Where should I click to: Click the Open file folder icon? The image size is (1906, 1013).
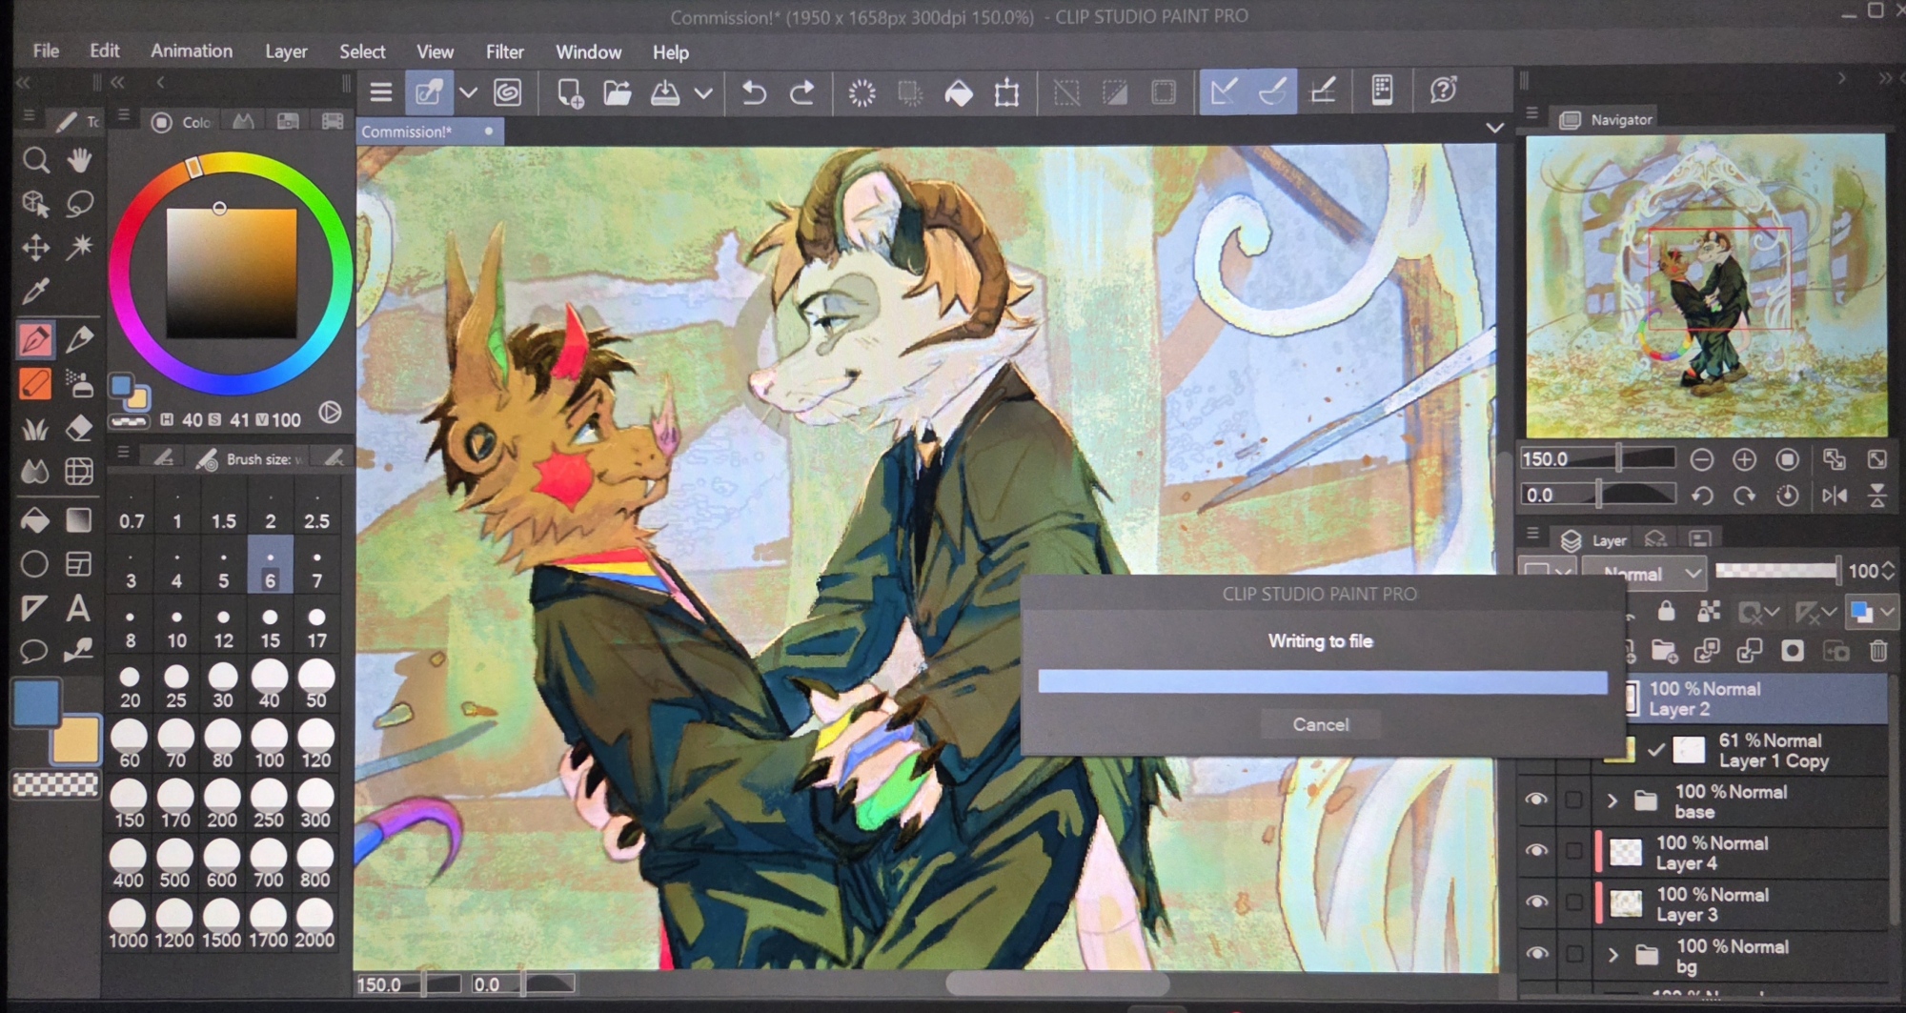[x=618, y=92]
